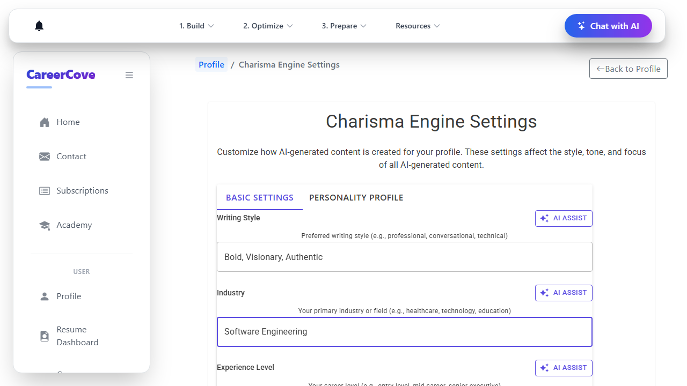The image size is (687, 386).
Task: Click the Charisma Engine Settings breadcrumb text
Action: (x=289, y=64)
